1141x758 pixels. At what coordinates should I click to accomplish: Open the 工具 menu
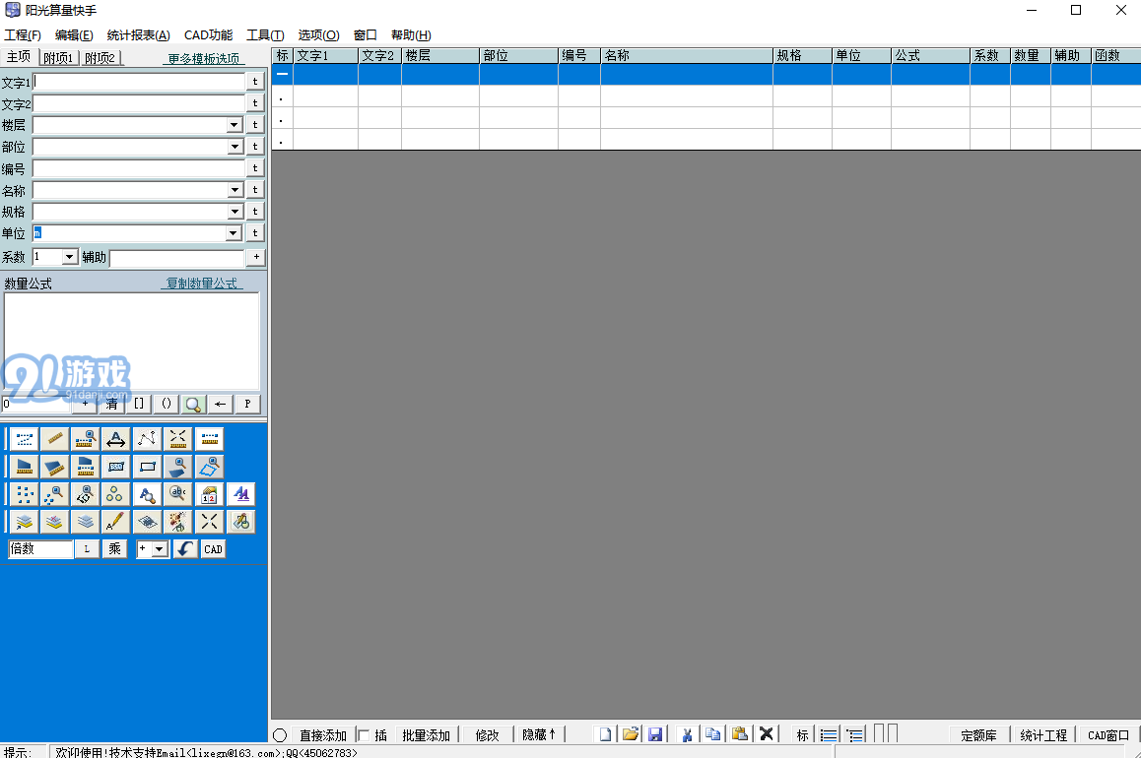pos(263,34)
